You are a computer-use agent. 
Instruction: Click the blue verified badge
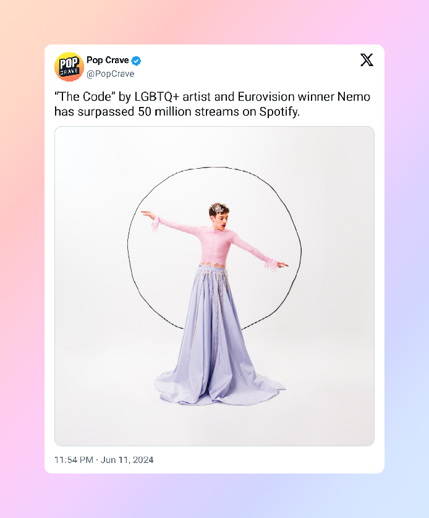pos(137,61)
